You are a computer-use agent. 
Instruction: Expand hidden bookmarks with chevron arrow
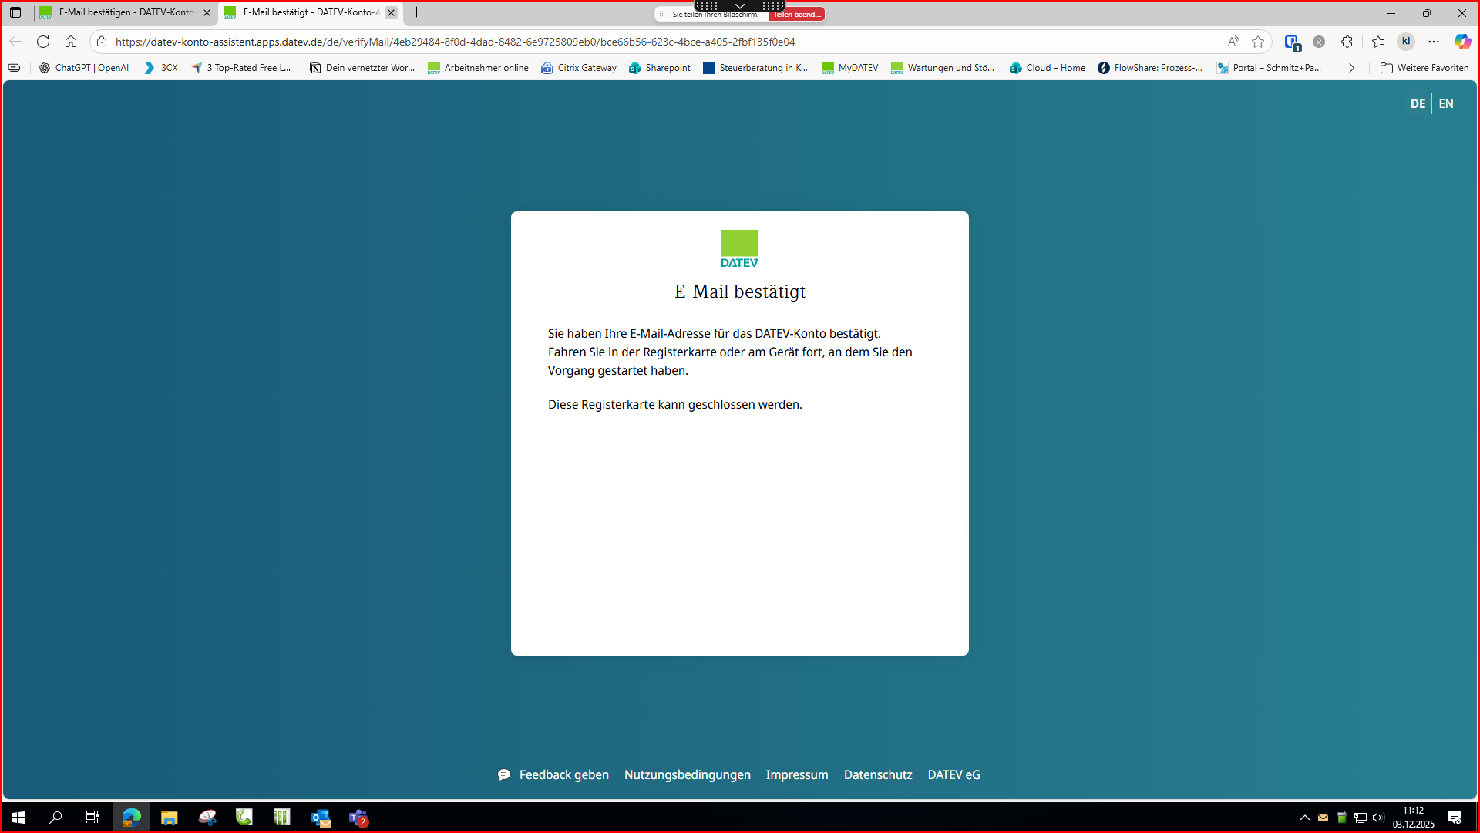[x=1351, y=68]
